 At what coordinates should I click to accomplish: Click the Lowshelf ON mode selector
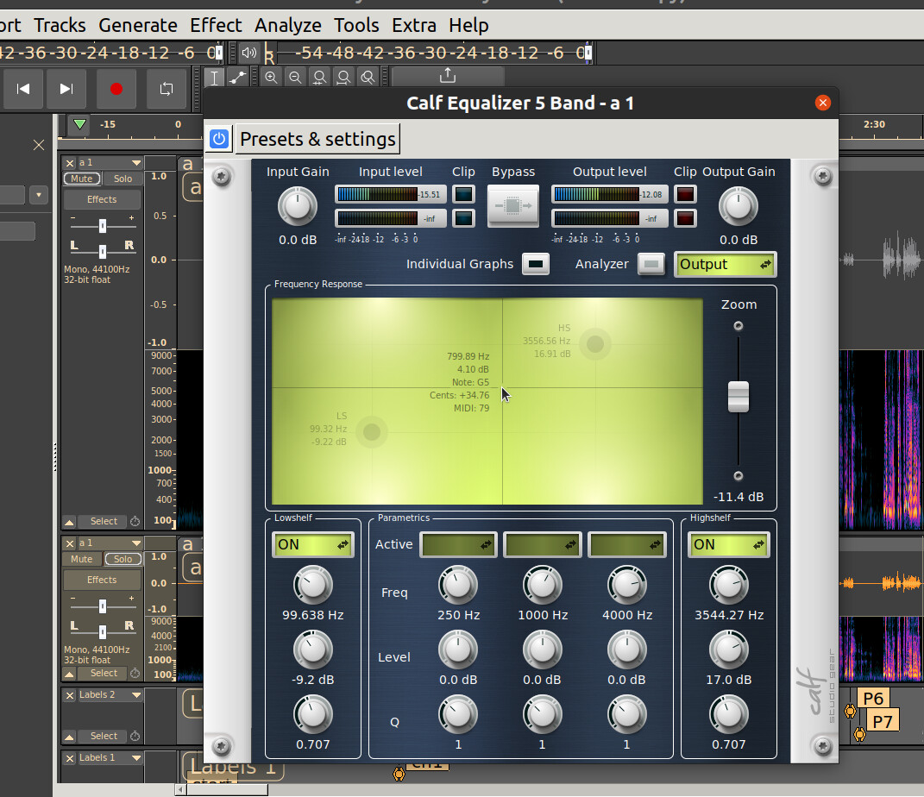313,545
